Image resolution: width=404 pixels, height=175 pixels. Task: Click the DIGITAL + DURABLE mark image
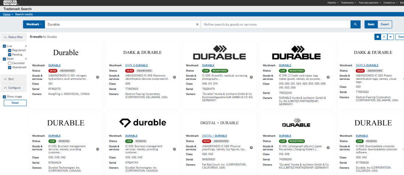(x=219, y=123)
